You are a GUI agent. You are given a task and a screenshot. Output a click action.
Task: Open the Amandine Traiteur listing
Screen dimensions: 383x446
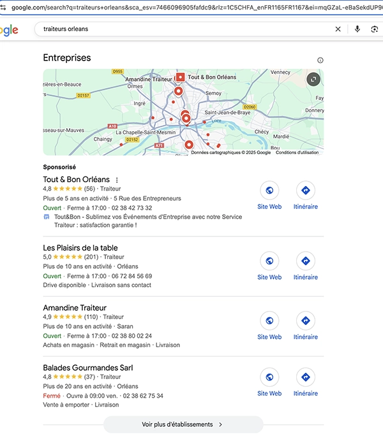coord(75,308)
